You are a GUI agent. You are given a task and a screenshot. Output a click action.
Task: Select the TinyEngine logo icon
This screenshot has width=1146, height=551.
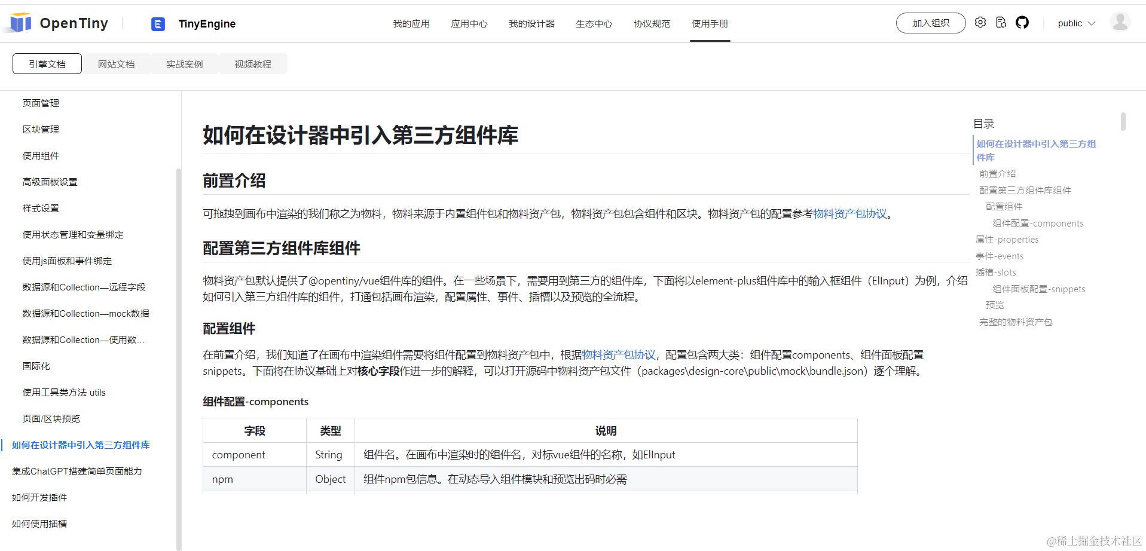tap(158, 24)
